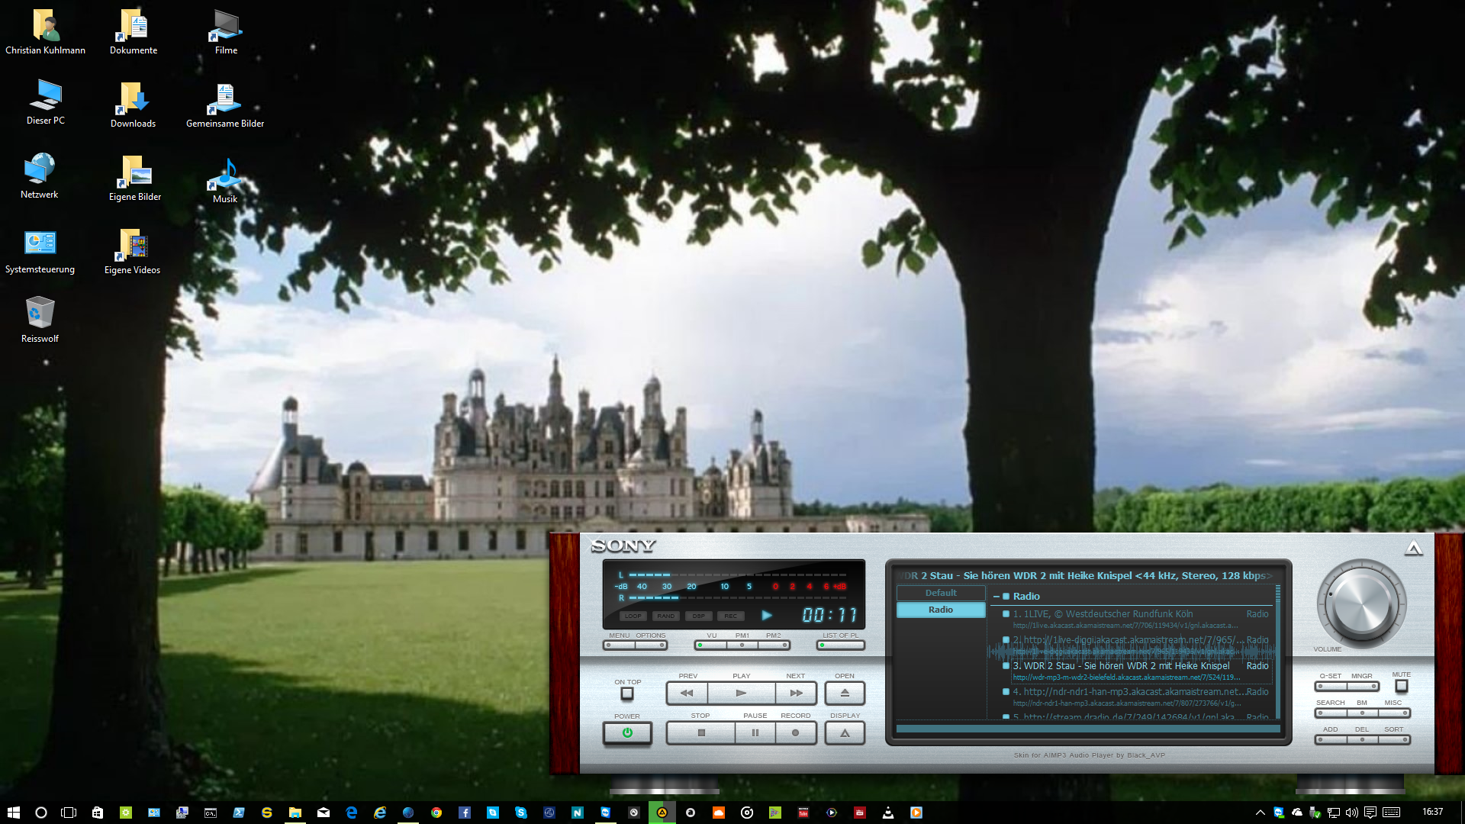Switch to the Default playlist tab

941,593
